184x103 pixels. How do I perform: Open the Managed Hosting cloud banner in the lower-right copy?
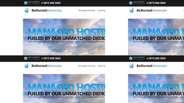pyautogui.click(x=156, y=89)
